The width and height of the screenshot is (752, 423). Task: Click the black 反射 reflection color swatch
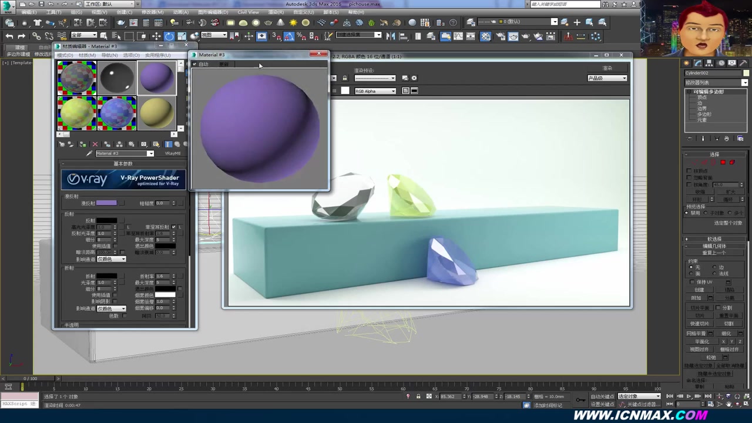tap(106, 220)
